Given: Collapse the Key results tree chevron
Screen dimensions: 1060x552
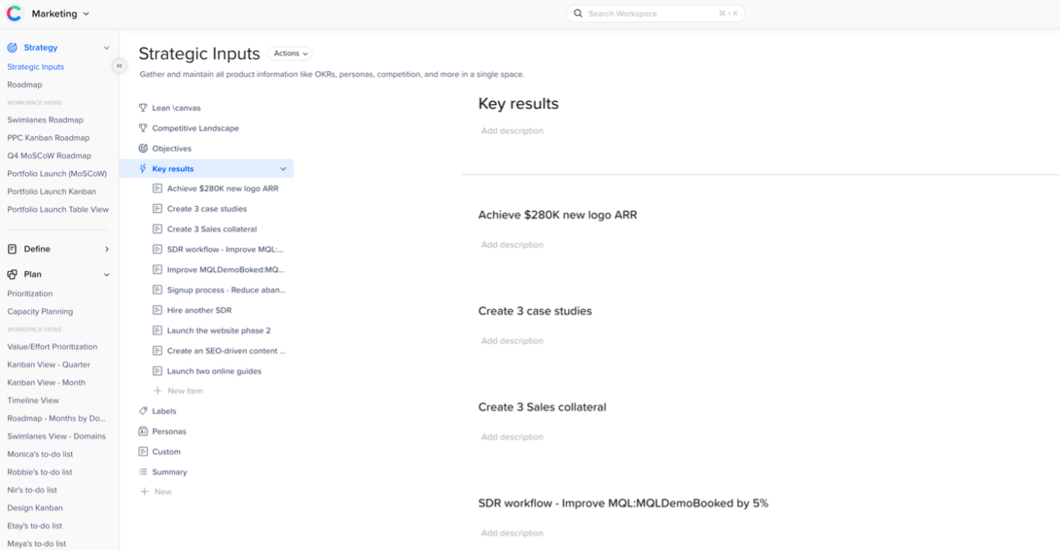Looking at the screenshot, I should pos(283,169).
